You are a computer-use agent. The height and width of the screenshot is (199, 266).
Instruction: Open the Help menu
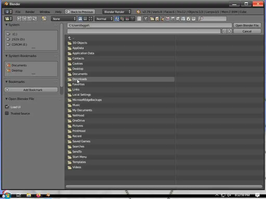tap(58, 12)
